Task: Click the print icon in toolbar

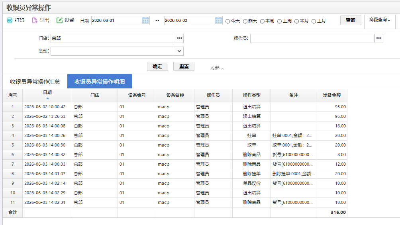Action: [x=10, y=20]
